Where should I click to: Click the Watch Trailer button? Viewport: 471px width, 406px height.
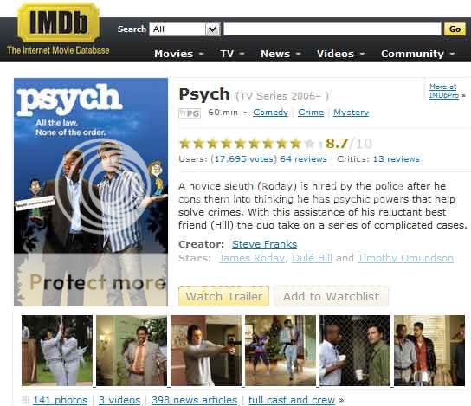coord(223,296)
